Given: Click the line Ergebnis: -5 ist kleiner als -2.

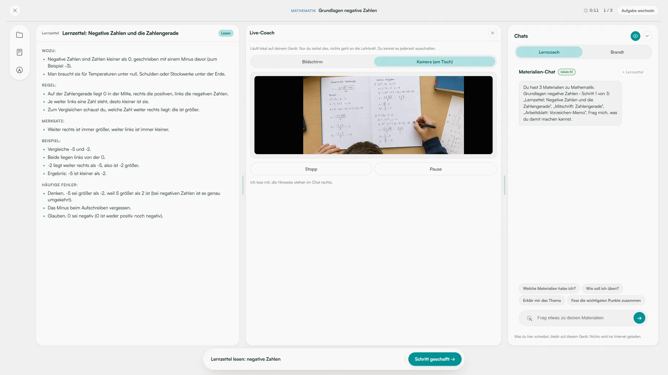Looking at the screenshot, I should [x=77, y=173].
